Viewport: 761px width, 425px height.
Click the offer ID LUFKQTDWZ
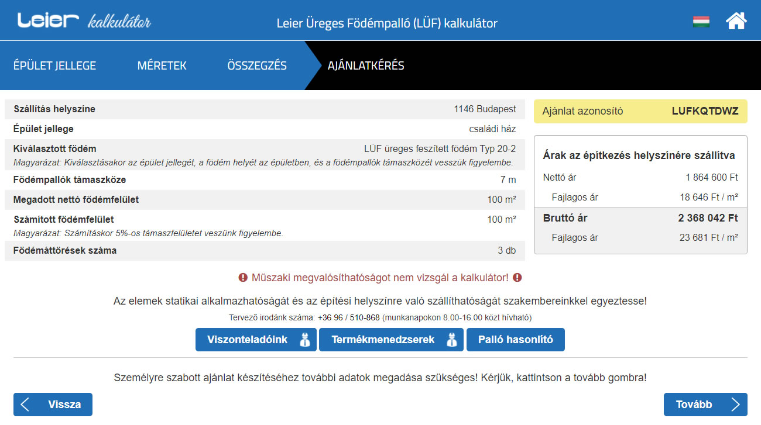[x=705, y=111]
